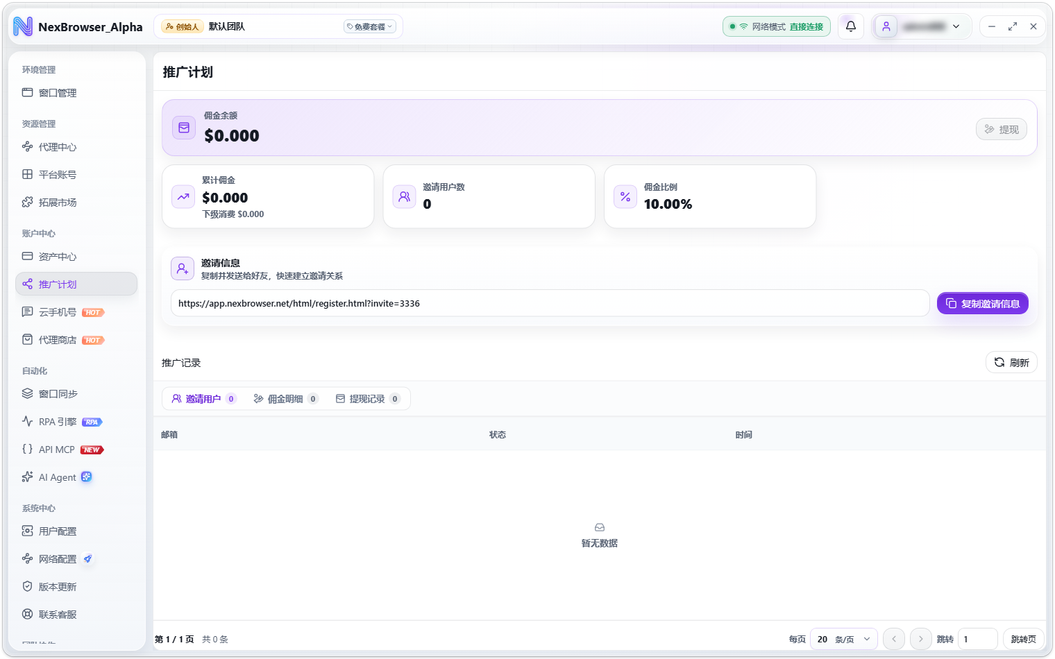Open 窗口管理 in the sidebar

pos(76,93)
